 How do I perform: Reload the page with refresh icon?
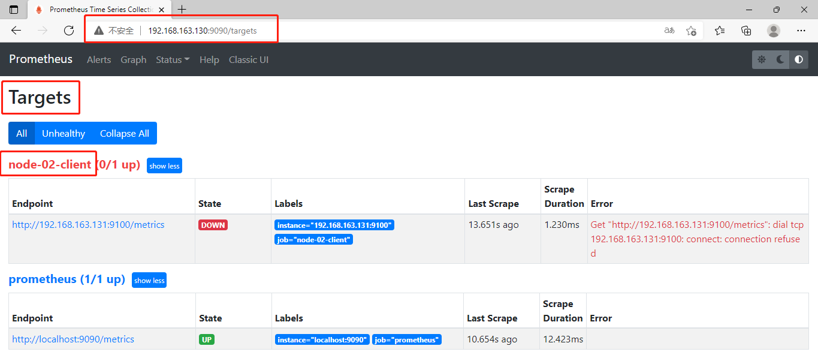69,31
